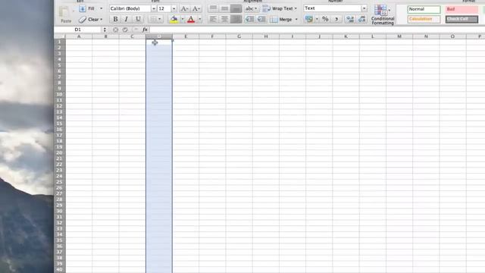Apply percent style format

325,19
